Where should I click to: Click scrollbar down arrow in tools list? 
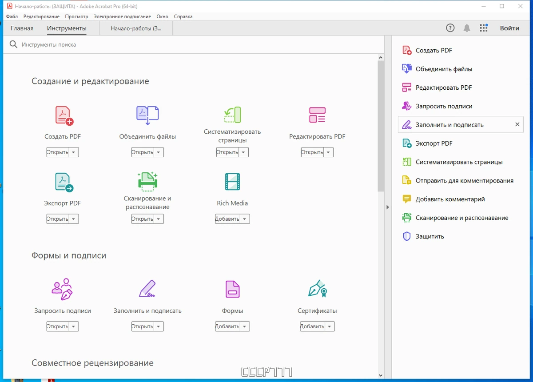coord(381,375)
